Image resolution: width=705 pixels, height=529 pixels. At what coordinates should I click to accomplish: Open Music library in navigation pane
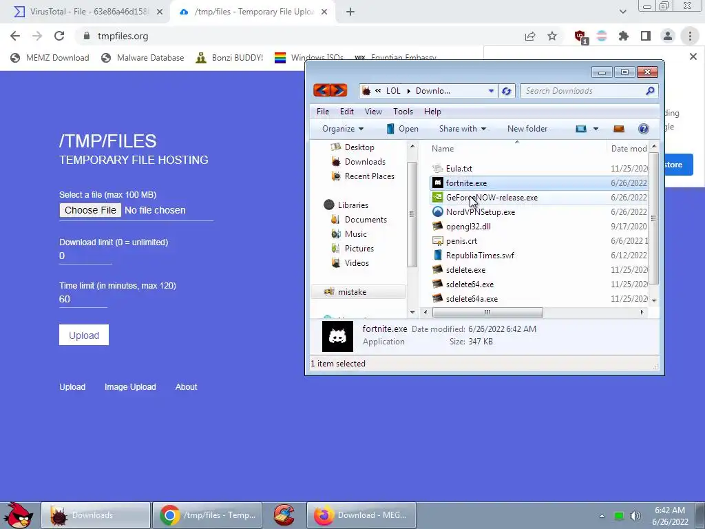[x=349, y=234]
